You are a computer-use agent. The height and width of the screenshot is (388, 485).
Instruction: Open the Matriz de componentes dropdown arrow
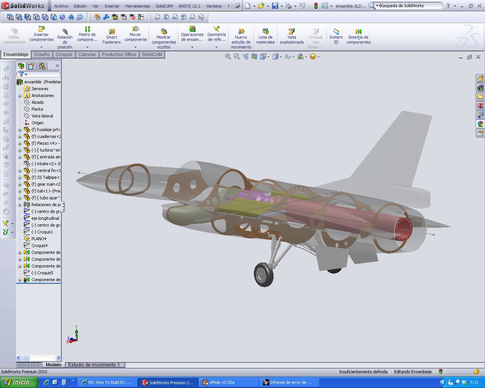point(87,47)
